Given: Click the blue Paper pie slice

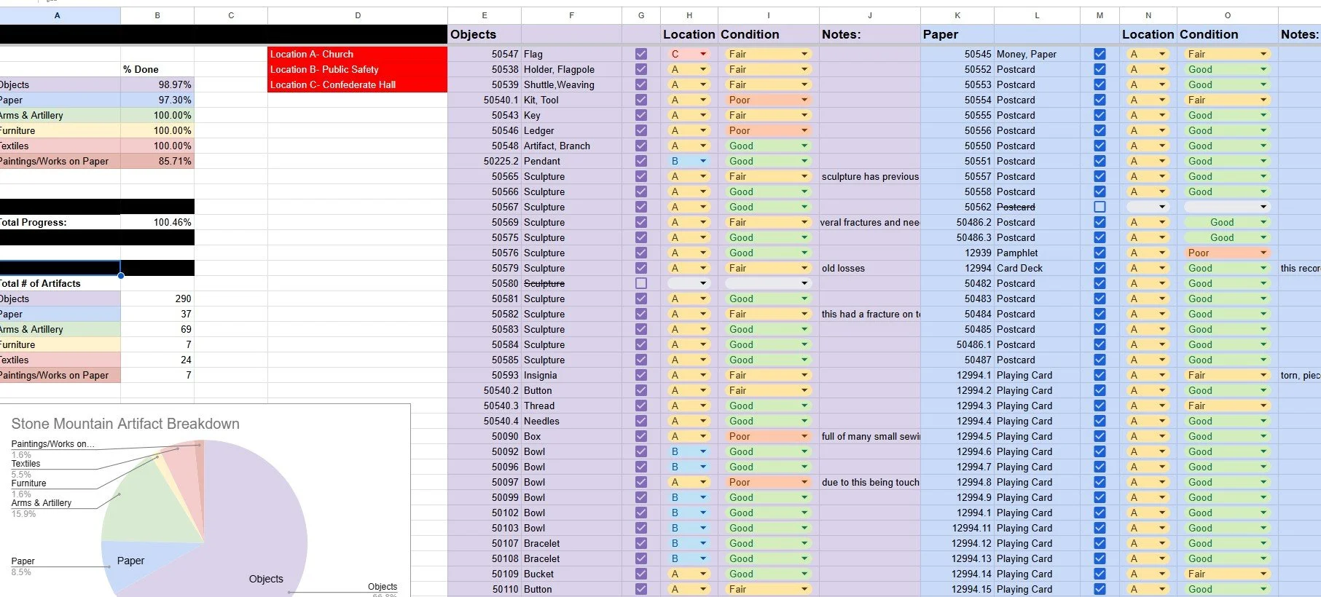Looking at the screenshot, I should tap(135, 564).
